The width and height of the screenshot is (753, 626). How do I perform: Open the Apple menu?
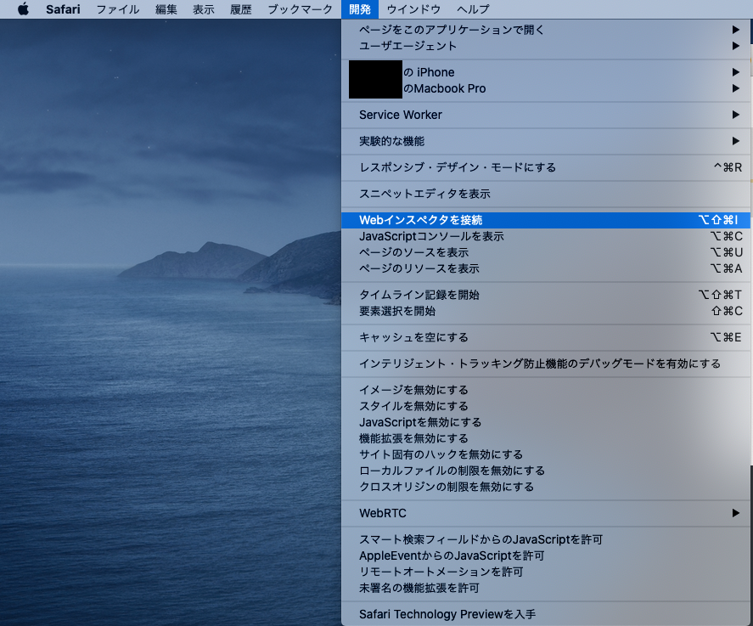click(23, 9)
